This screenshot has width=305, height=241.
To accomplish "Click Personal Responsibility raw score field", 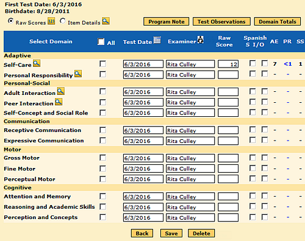I will point(228,75).
